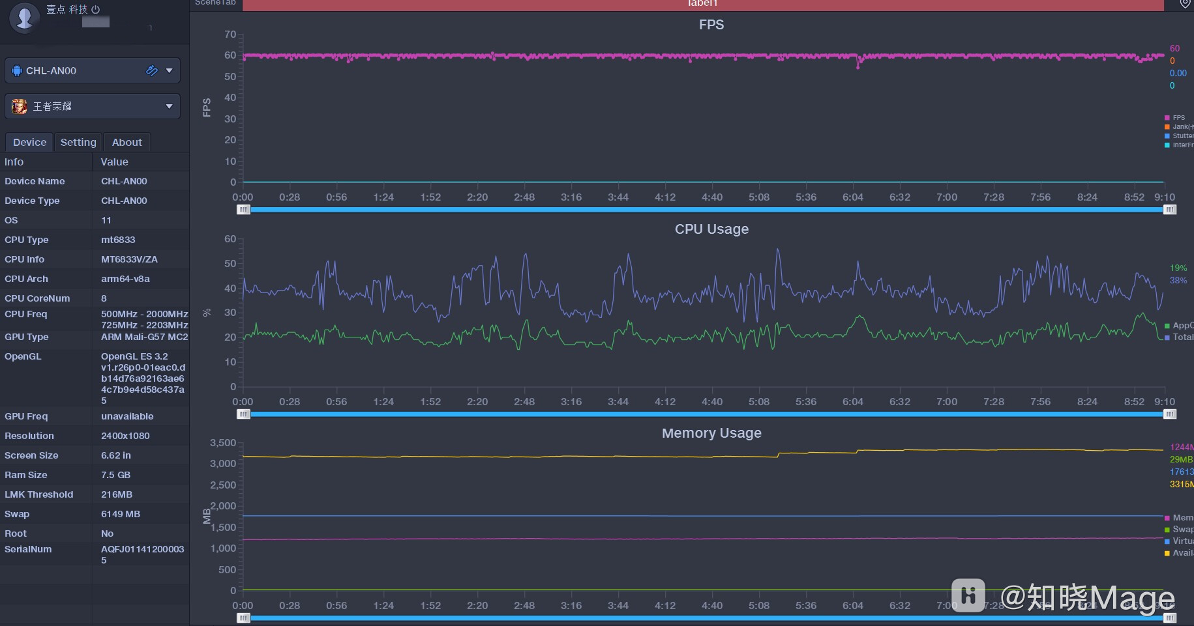Click the CPU Usage chart right range handle
Image resolution: width=1194 pixels, height=626 pixels.
[1170, 414]
